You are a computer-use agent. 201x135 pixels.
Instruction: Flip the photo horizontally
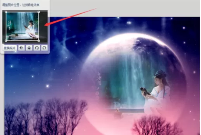pos(21,48)
